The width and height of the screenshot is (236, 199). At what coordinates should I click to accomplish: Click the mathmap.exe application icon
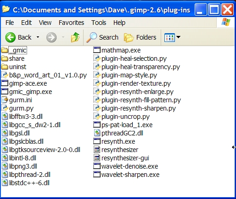point(97,50)
